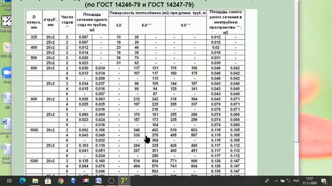The width and height of the screenshot is (332, 186).
Task: Click the surface value '906'
Action: (x=194, y=161)
